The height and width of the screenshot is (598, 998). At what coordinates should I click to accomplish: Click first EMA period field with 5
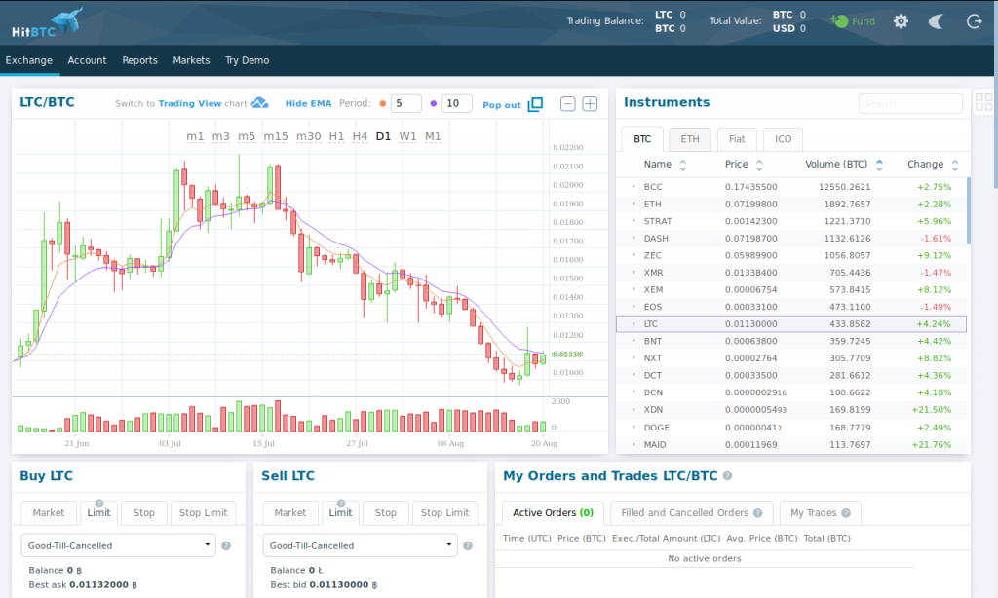pyautogui.click(x=406, y=103)
